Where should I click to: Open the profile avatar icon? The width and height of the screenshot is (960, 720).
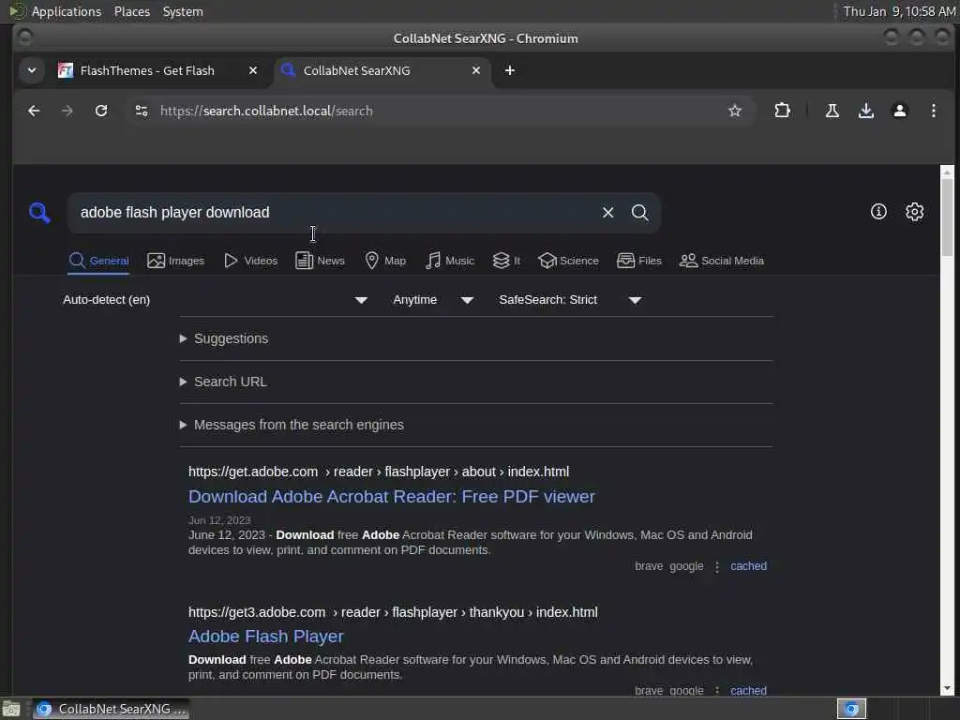tap(899, 111)
